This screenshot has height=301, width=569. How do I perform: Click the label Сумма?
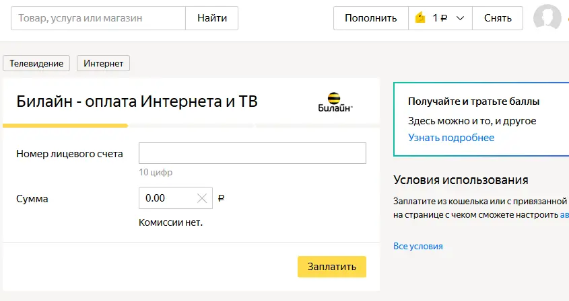[32, 199]
